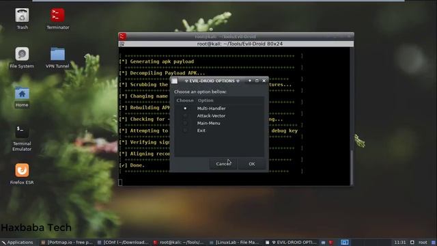Image resolution: width=437 pixels, height=246 pixels.
Task: Select the Exit radio option
Action: (x=185, y=131)
